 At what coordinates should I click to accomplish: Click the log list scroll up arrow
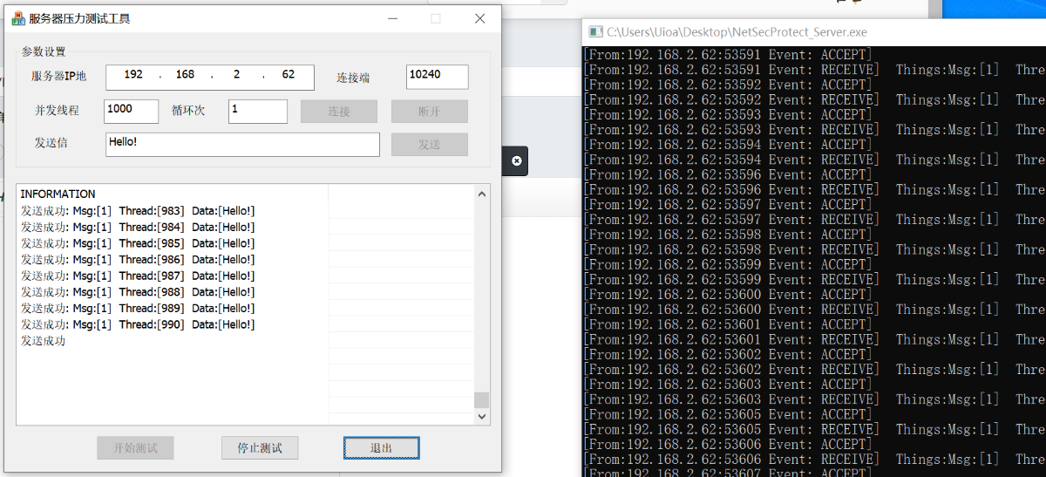(x=482, y=194)
